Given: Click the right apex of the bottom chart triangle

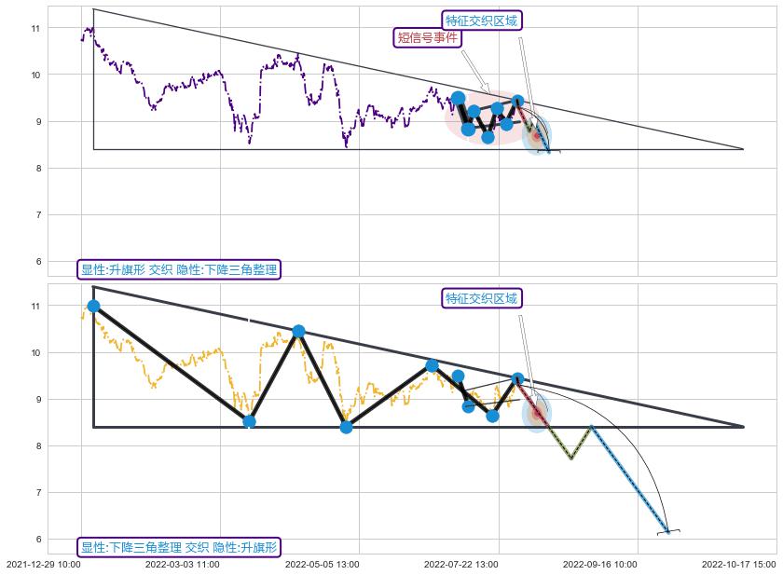Looking at the screenshot, I should (x=743, y=427).
